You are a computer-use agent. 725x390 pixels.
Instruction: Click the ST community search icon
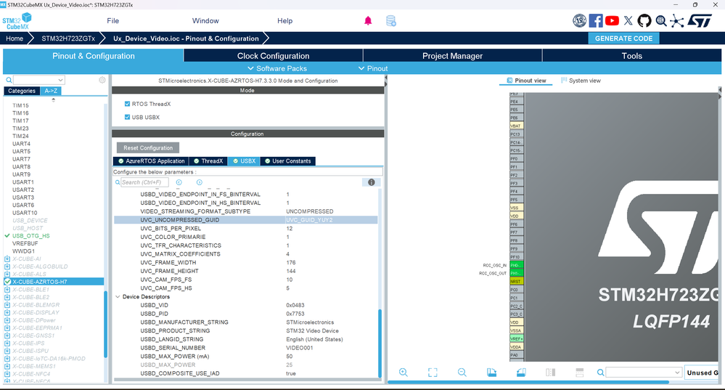[x=661, y=20]
